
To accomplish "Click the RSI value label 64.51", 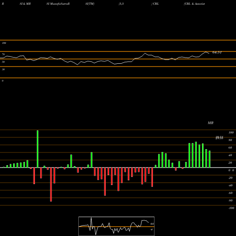I will coord(217,52).
